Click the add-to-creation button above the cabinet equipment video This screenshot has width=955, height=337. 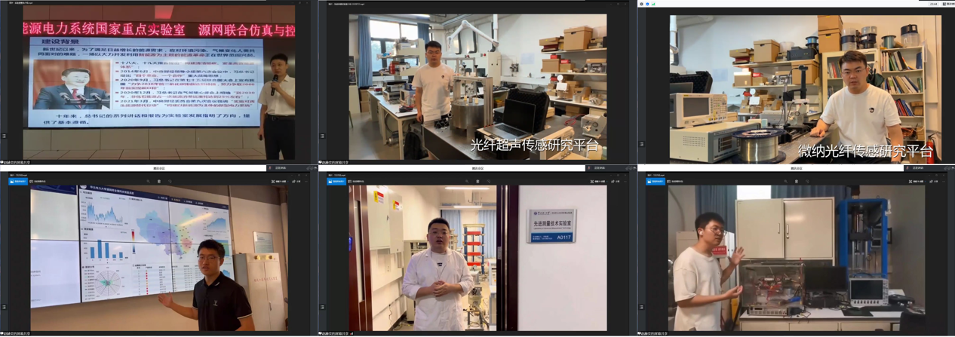(676, 181)
